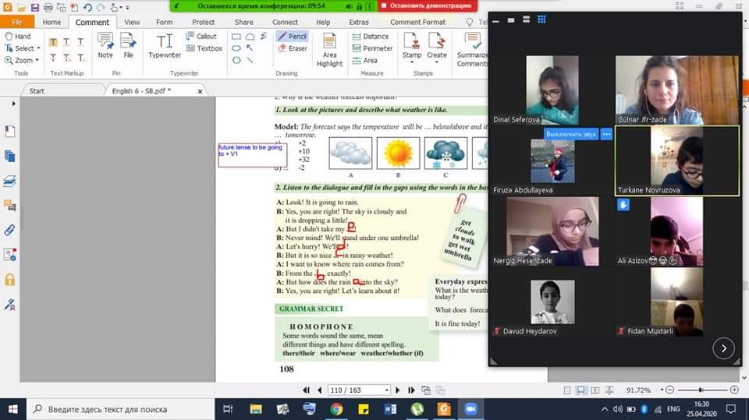
Task: Close the English 6 - SB.pdf tab
Action: [200, 91]
